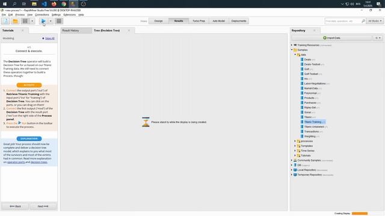Image resolution: width=385 pixels, height=216 pixels.
Task: Select the Result History tab
Action: 76,31
